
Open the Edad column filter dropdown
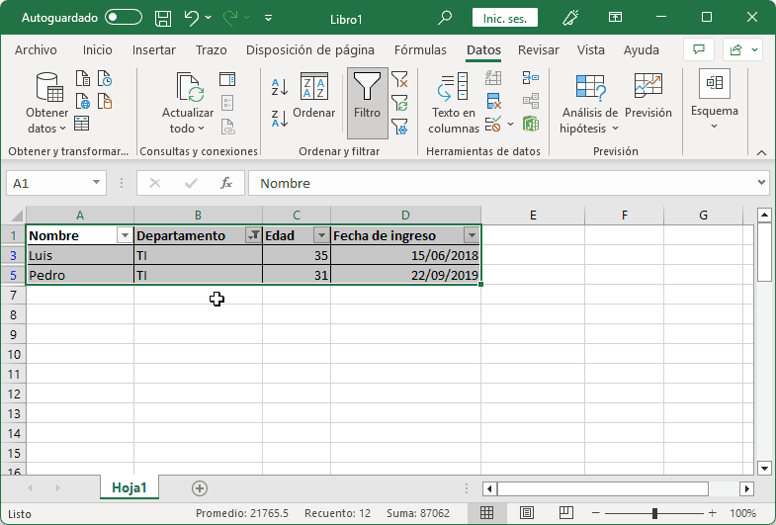[x=321, y=235]
